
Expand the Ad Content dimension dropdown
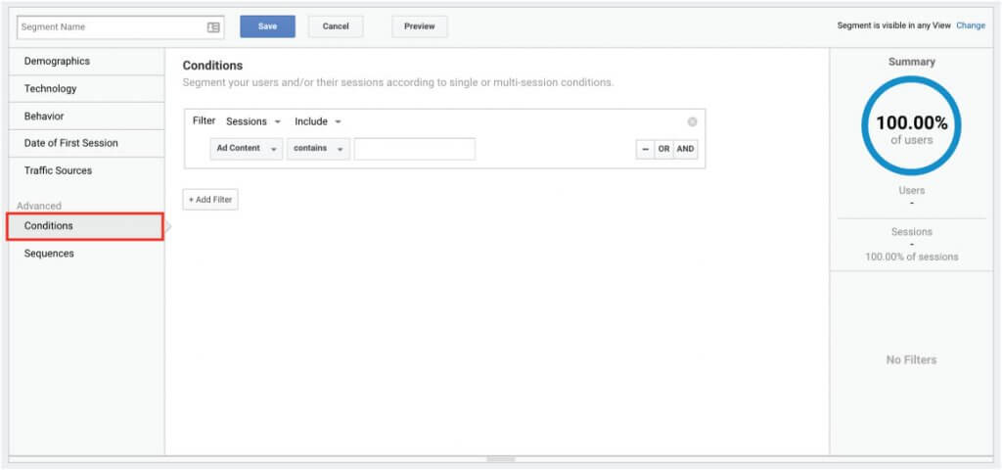point(246,149)
